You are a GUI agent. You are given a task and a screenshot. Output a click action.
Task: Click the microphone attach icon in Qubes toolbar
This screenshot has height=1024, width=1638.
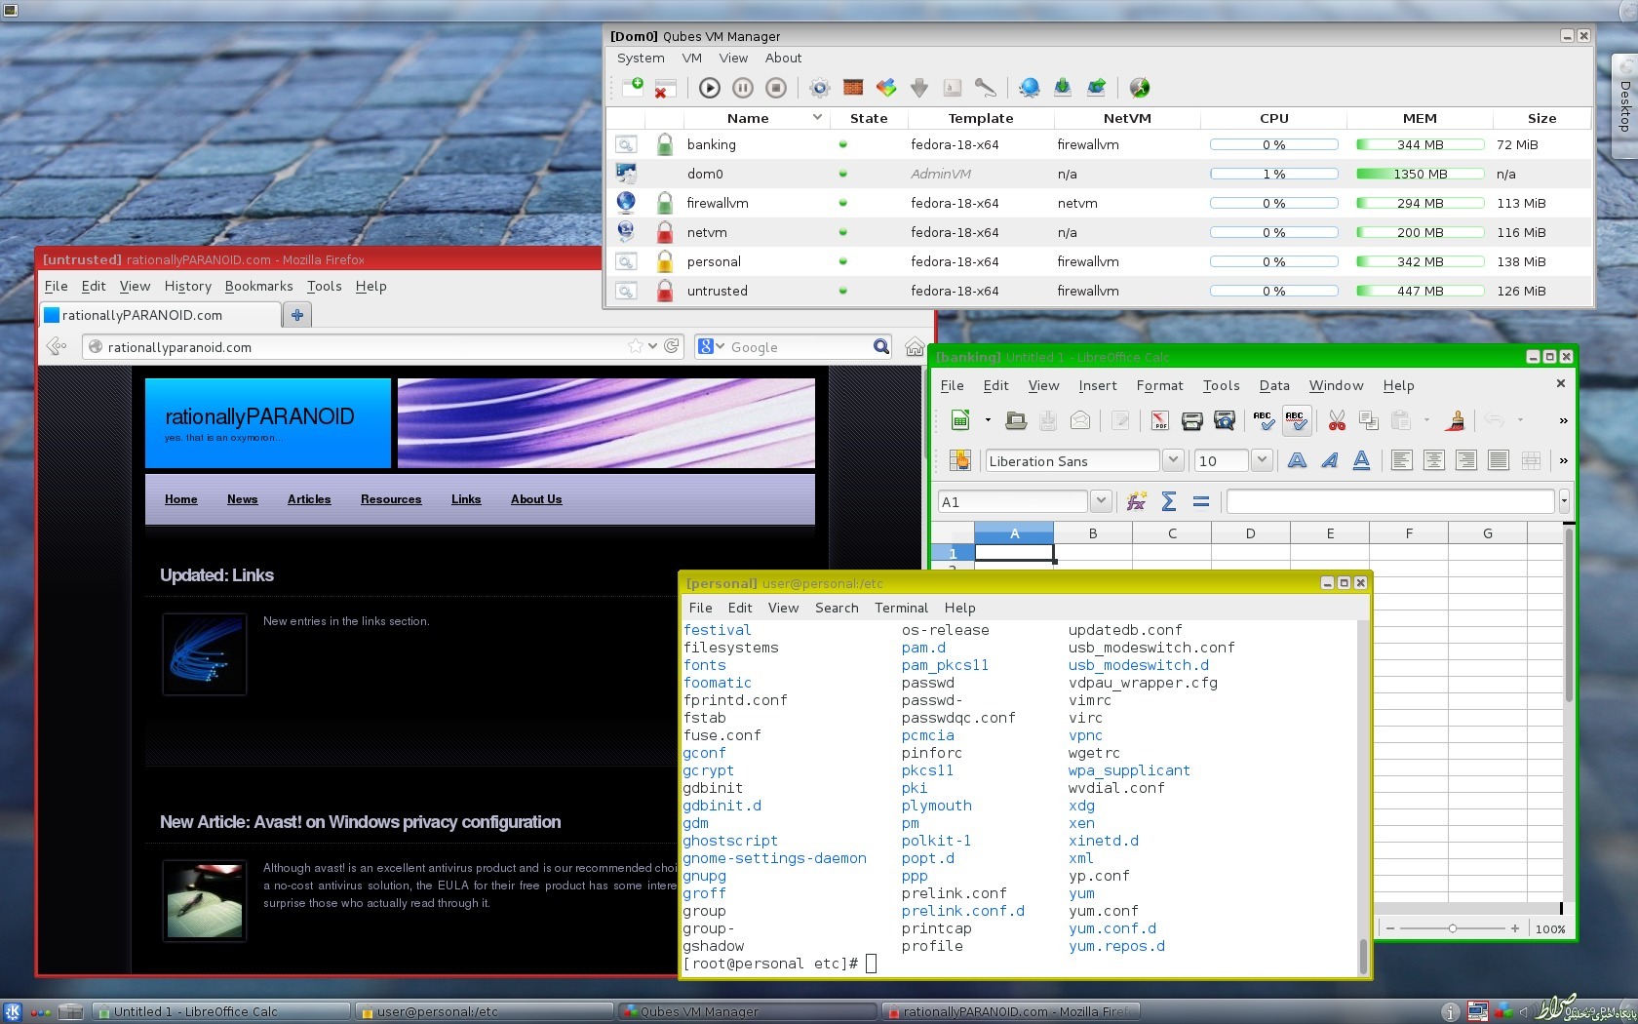click(986, 88)
